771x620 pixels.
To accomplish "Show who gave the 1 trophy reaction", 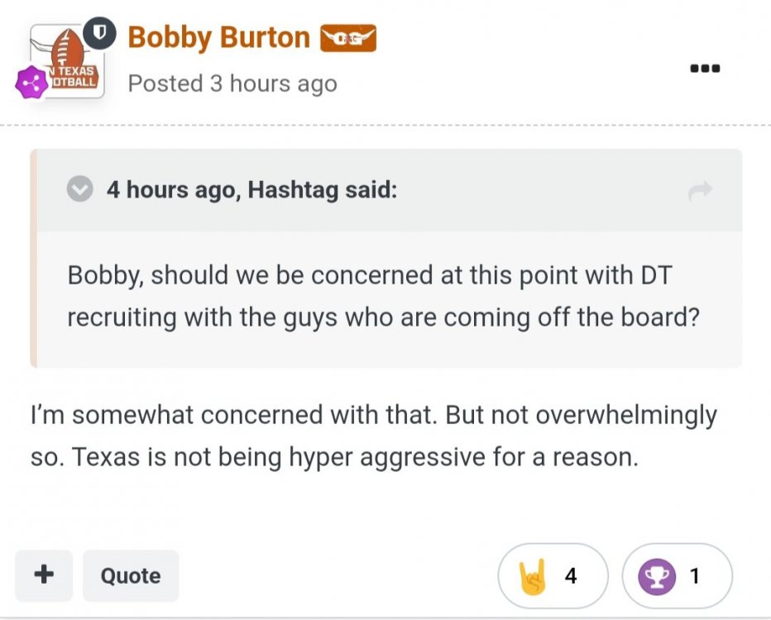I will point(695,576).
